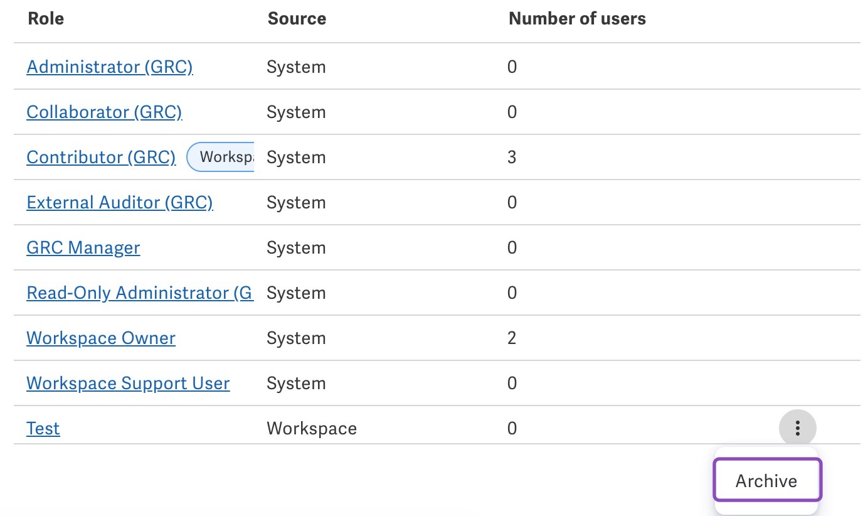Select the user count 2 for Workspace Owner

click(x=512, y=338)
